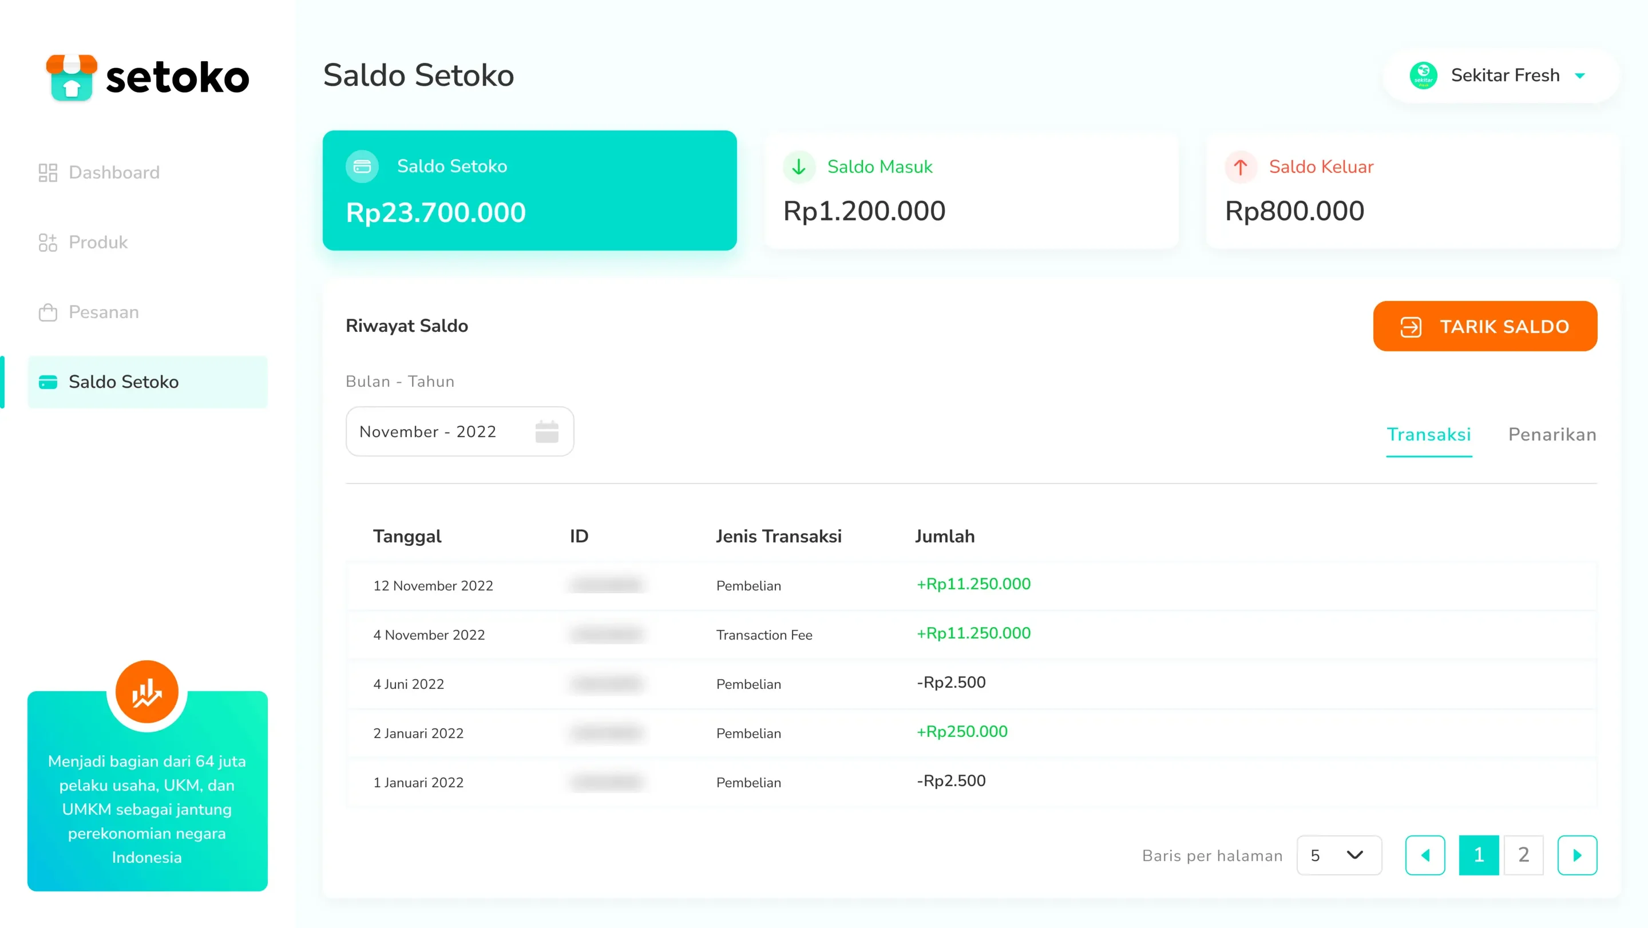Click the Jumlah column header

coord(945,537)
